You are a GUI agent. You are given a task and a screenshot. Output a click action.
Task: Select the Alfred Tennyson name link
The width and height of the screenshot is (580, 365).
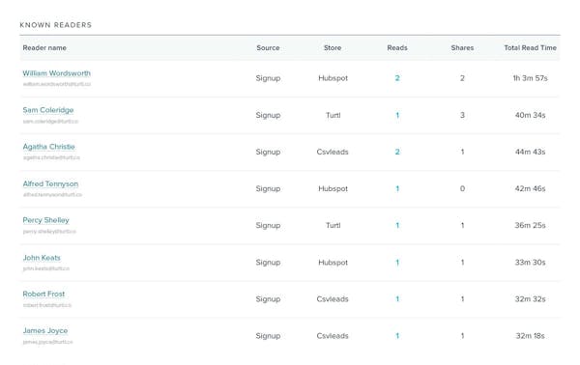pyautogui.click(x=50, y=183)
